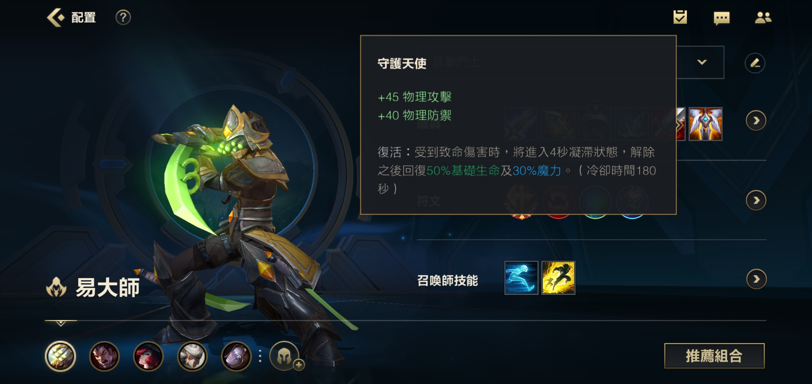This screenshot has width=812, height=384.
Task: Select Miss Fortune champion portrait
Action: pyautogui.click(x=148, y=356)
